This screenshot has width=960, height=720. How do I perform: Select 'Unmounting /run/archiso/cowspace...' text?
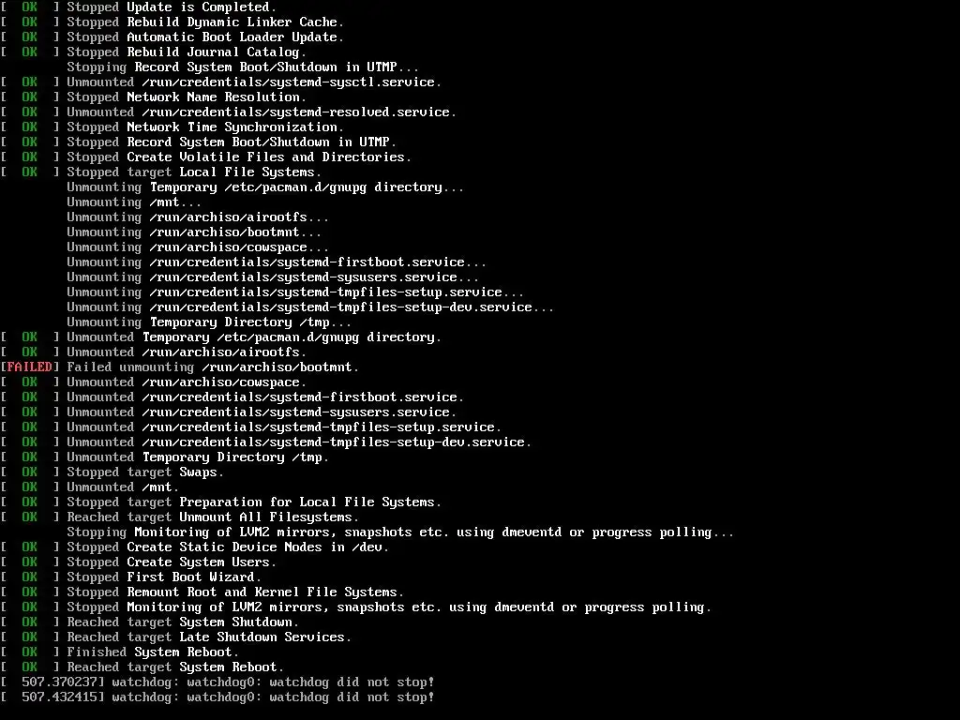pyautogui.click(x=198, y=247)
